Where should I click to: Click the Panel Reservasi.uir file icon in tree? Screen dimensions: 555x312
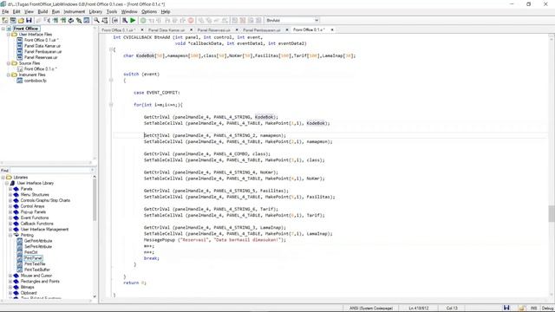click(x=20, y=57)
